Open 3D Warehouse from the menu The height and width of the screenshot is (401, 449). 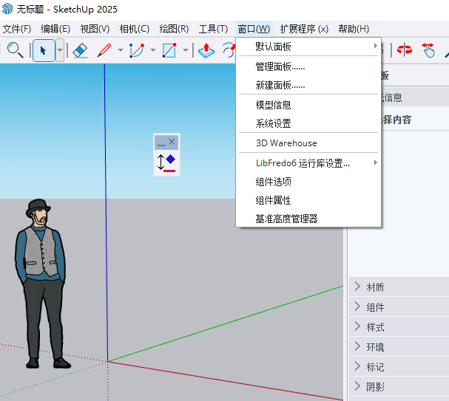point(308,143)
